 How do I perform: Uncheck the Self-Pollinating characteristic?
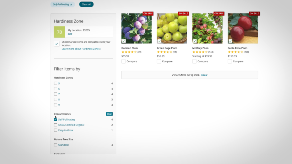coord(56,119)
